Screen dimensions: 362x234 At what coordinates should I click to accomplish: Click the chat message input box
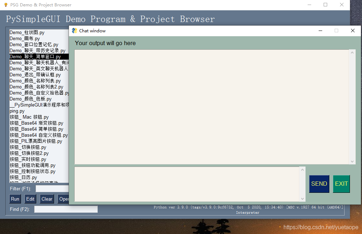187,184
